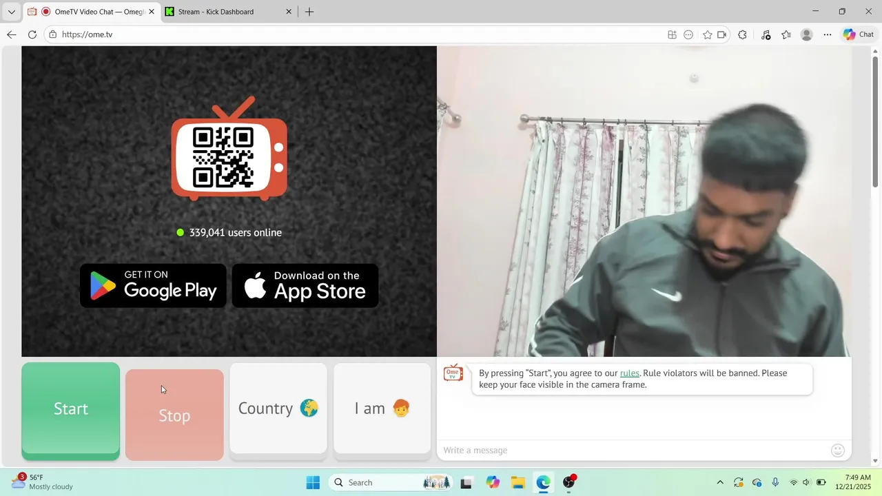View site information lock icon
882x496 pixels.
(x=52, y=34)
